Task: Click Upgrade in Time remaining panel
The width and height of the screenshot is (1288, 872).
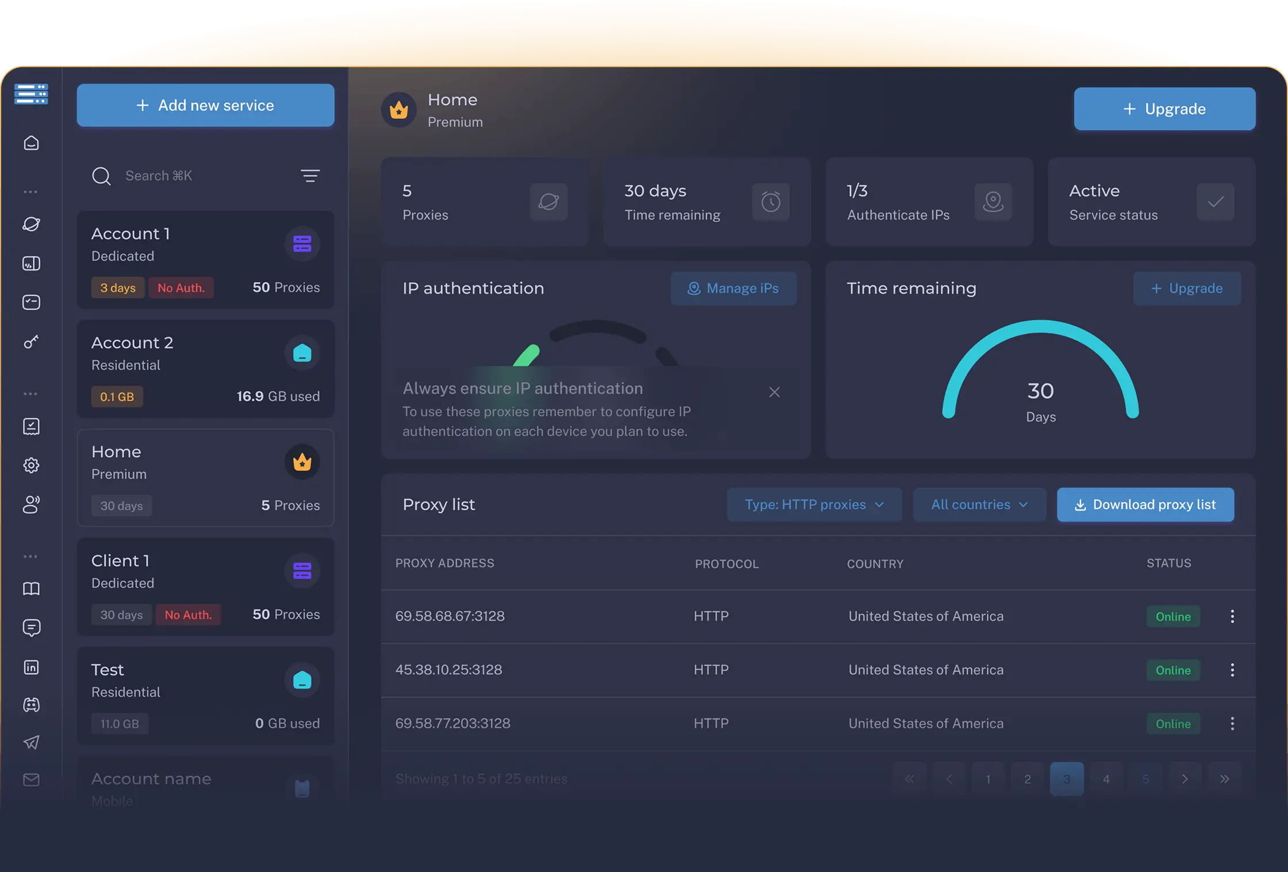Action: [1187, 288]
